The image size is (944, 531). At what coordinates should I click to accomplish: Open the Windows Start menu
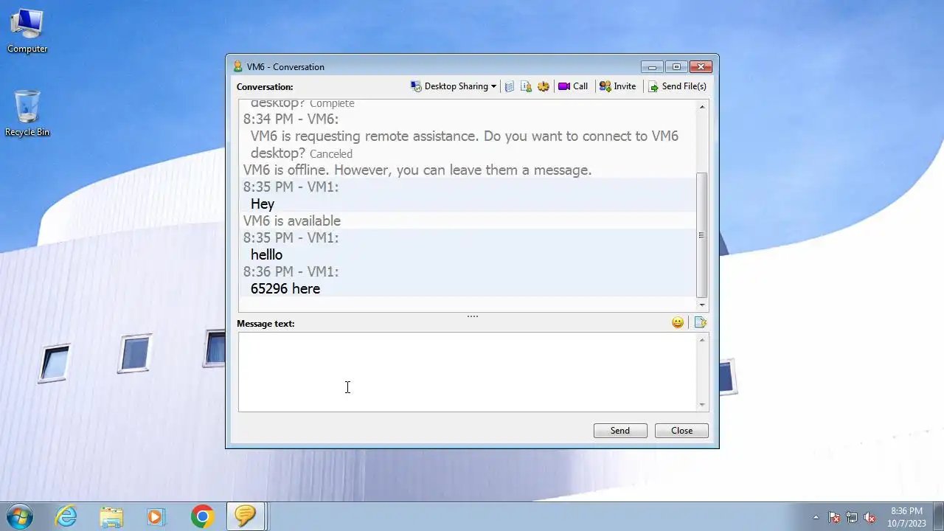coord(20,516)
